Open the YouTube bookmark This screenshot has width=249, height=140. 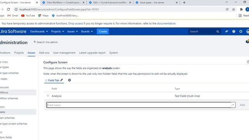point(28,16)
